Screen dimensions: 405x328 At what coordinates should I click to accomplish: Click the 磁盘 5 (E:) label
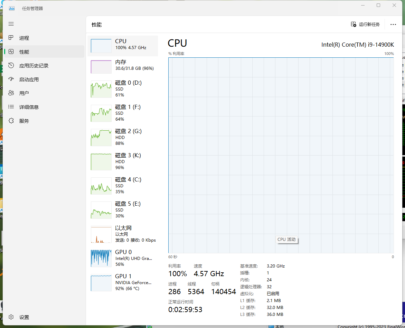pos(128,204)
